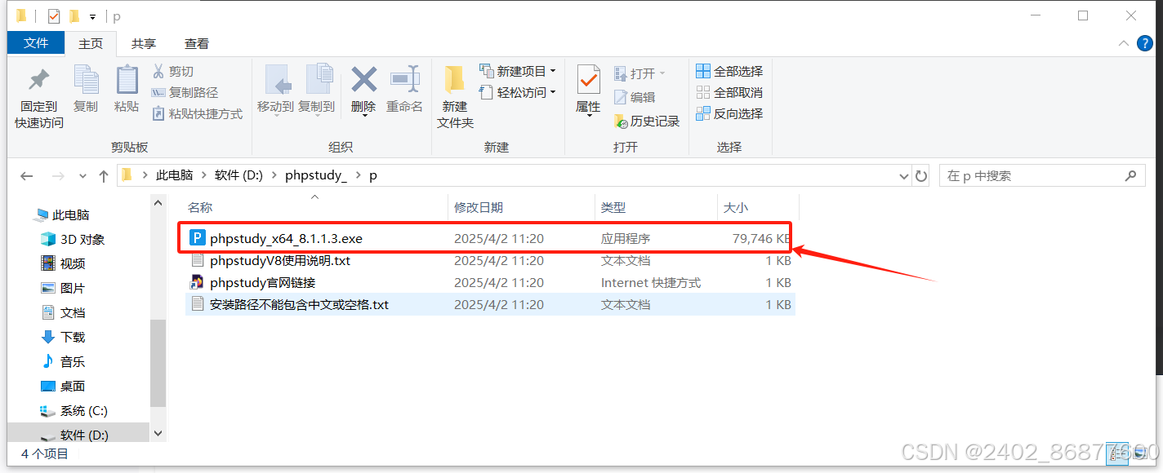Open the 文件 menu
Image resolution: width=1163 pixels, height=473 pixels.
pos(35,43)
